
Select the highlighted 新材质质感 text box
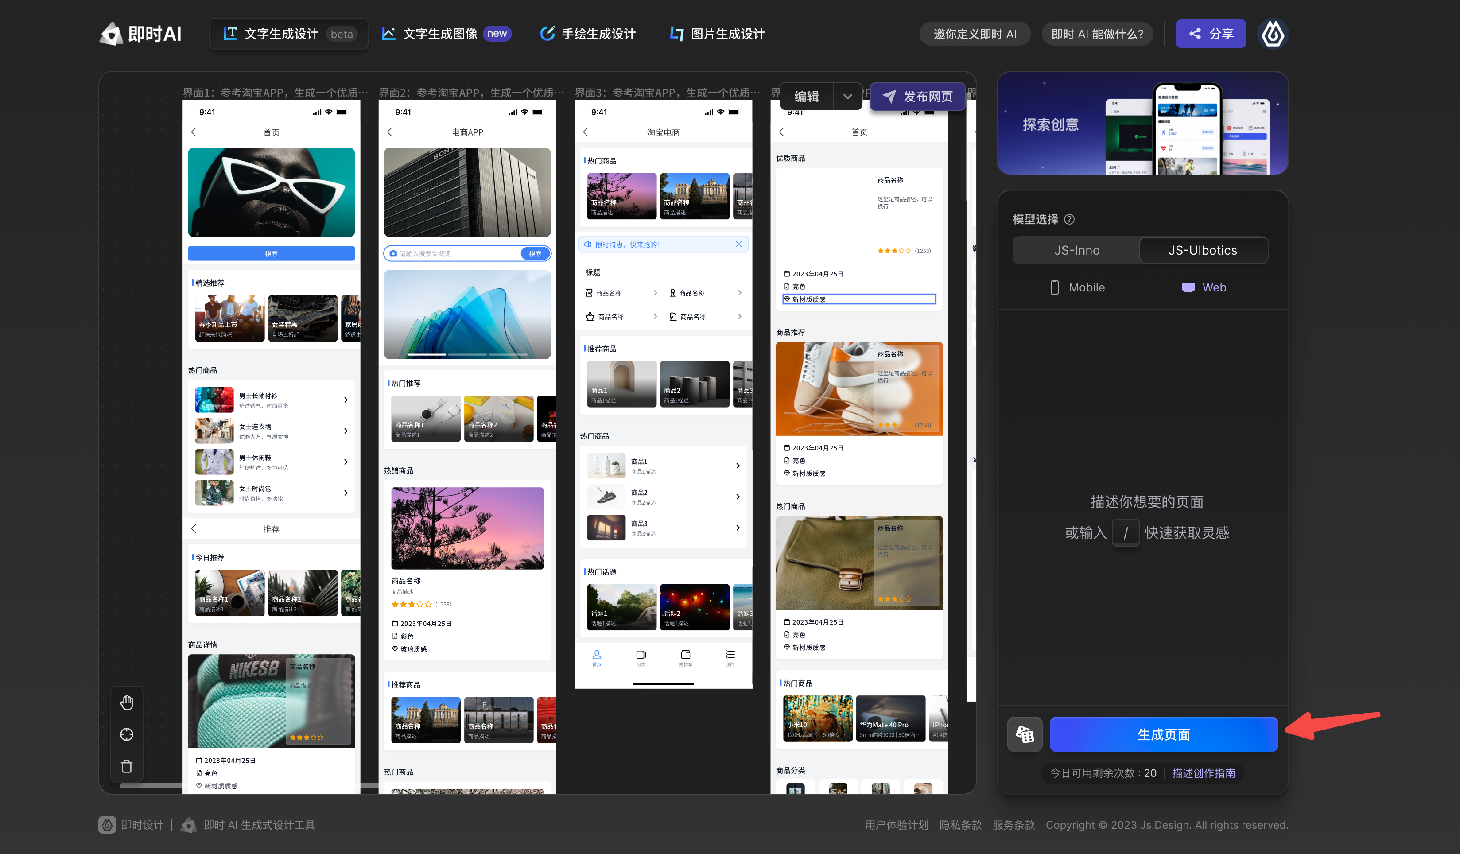coord(858,299)
